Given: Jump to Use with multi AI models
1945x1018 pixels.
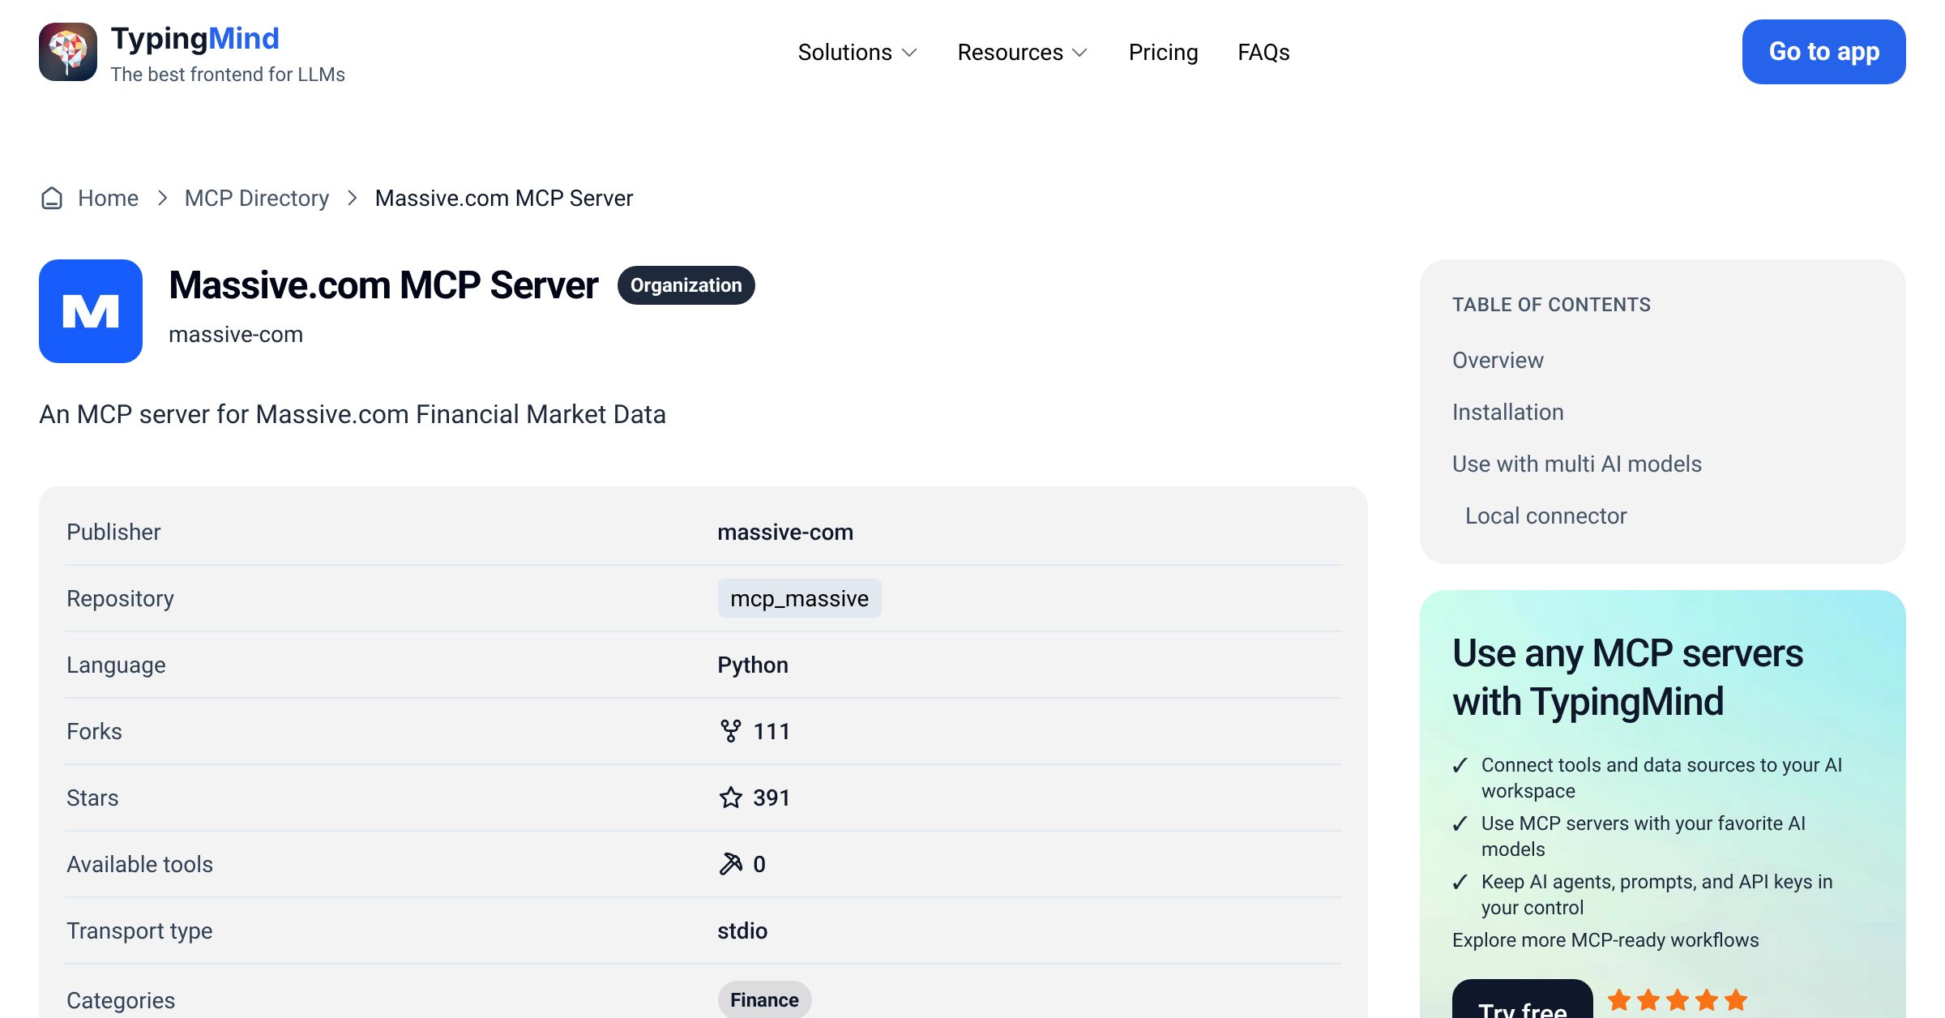Looking at the screenshot, I should [x=1576, y=464].
